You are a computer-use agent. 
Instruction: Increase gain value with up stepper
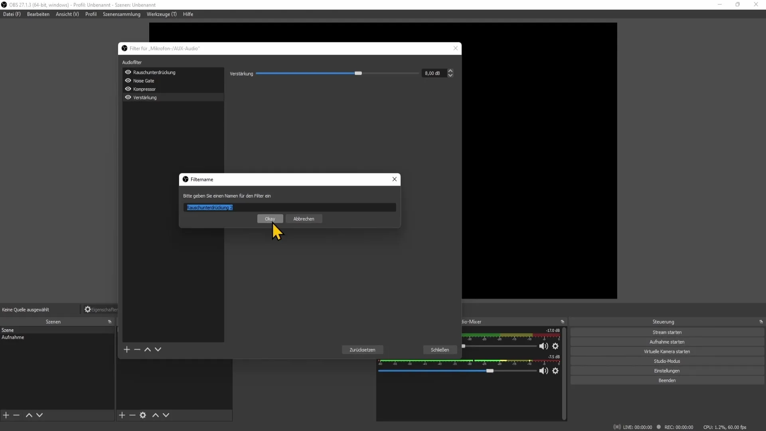tap(450, 71)
